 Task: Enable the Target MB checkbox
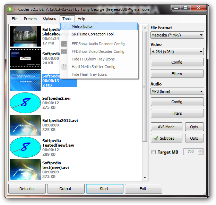point(153,152)
